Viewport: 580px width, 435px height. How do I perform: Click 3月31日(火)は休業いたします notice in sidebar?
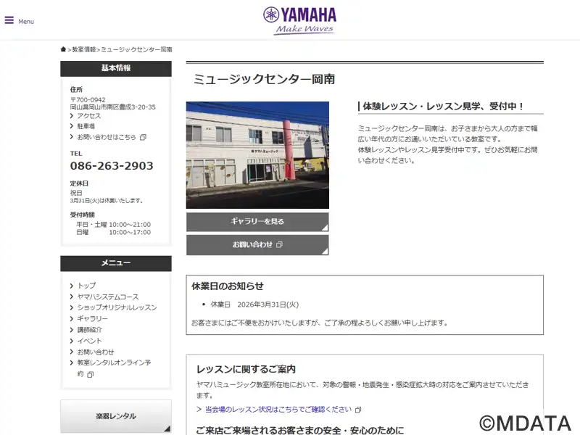107,201
